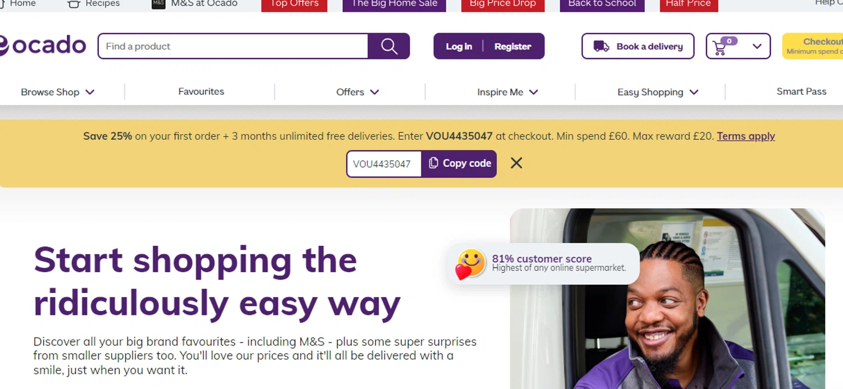Open the Terms apply link
Screen dimensions: 843x389
tap(746, 136)
